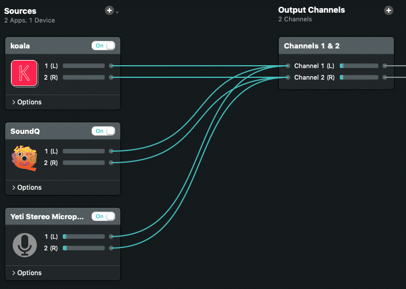Screen dimensions: 406x289
Task: Click Yeti 2 (R) output connector
Action: (111, 248)
